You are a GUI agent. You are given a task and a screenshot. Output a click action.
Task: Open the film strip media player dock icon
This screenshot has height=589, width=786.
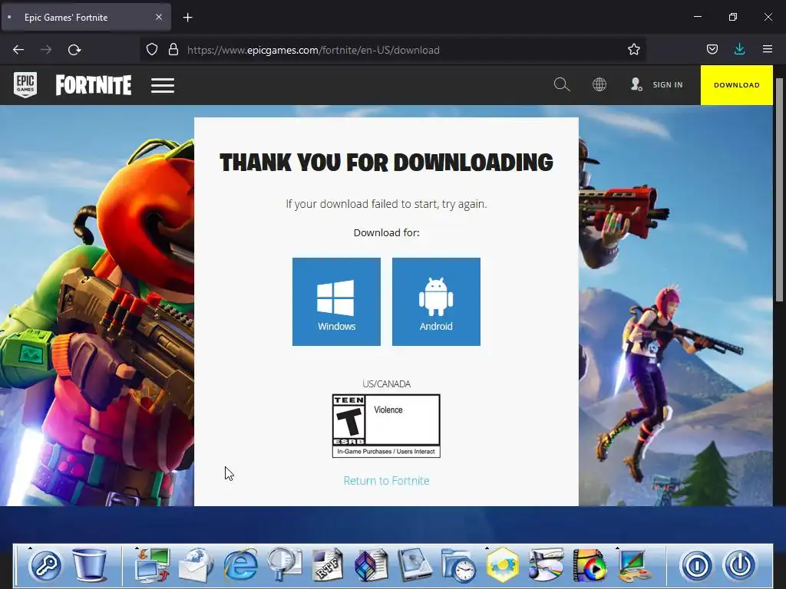click(x=589, y=565)
